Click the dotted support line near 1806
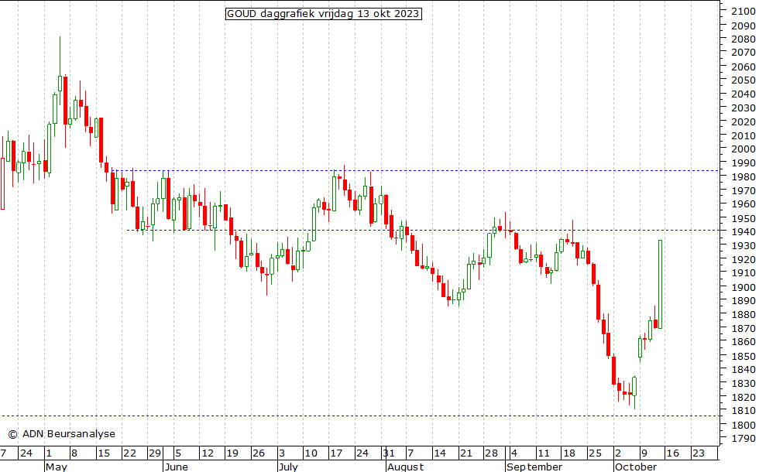Screen dimensions: 759x472 pos(360,416)
